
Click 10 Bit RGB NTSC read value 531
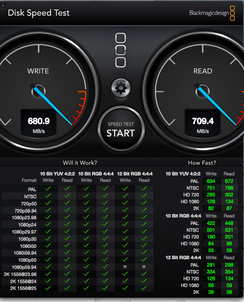[229, 230]
